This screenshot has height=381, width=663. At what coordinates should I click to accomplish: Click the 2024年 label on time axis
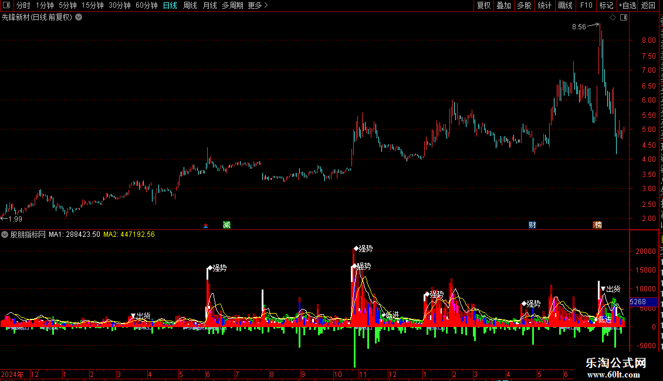(12, 374)
